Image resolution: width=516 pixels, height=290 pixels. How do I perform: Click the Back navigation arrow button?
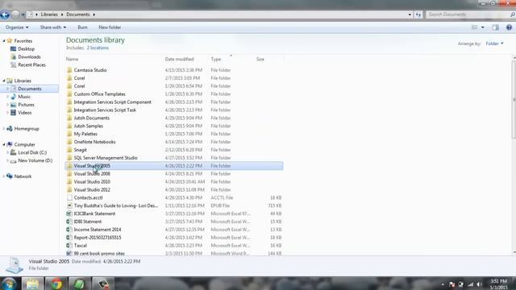coord(5,14)
